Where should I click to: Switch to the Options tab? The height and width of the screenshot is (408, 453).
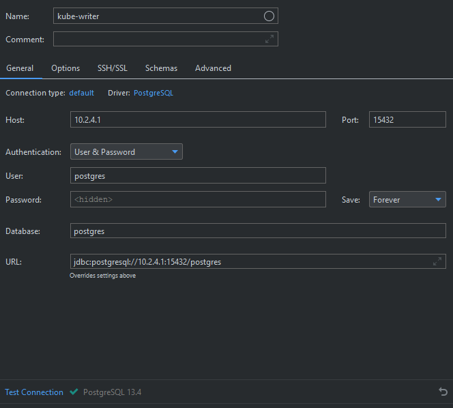point(65,68)
